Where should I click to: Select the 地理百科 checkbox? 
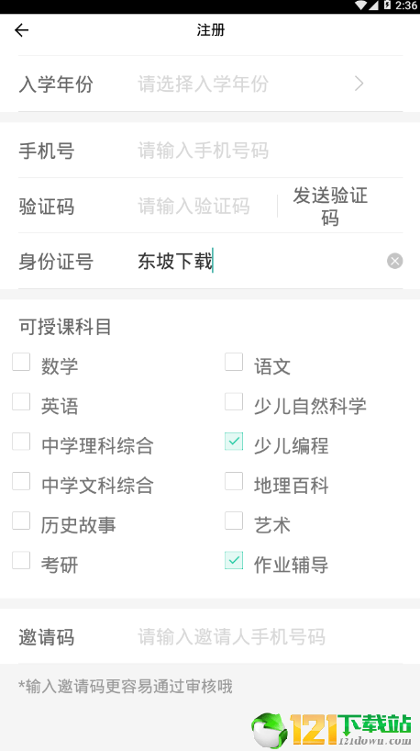click(234, 481)
